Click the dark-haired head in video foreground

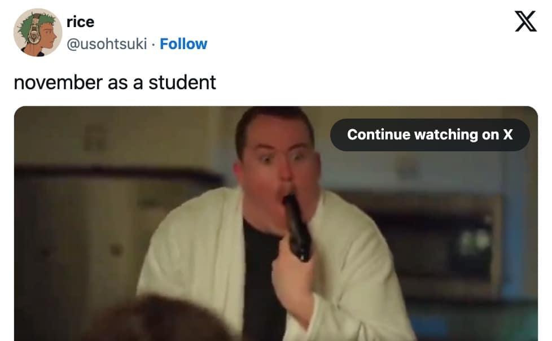click(155, 321)
